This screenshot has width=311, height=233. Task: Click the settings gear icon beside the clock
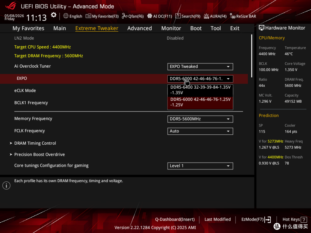[x=54, y=15]
